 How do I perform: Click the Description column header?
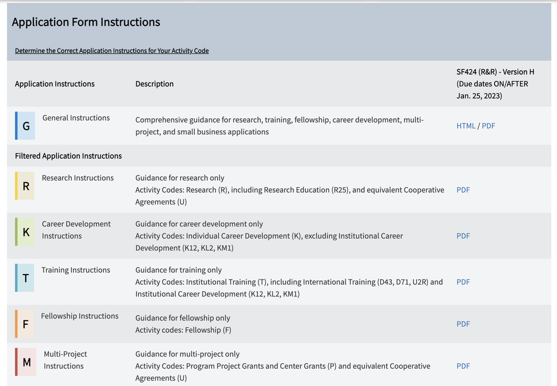pyautogui.click(x=154, y=84)
